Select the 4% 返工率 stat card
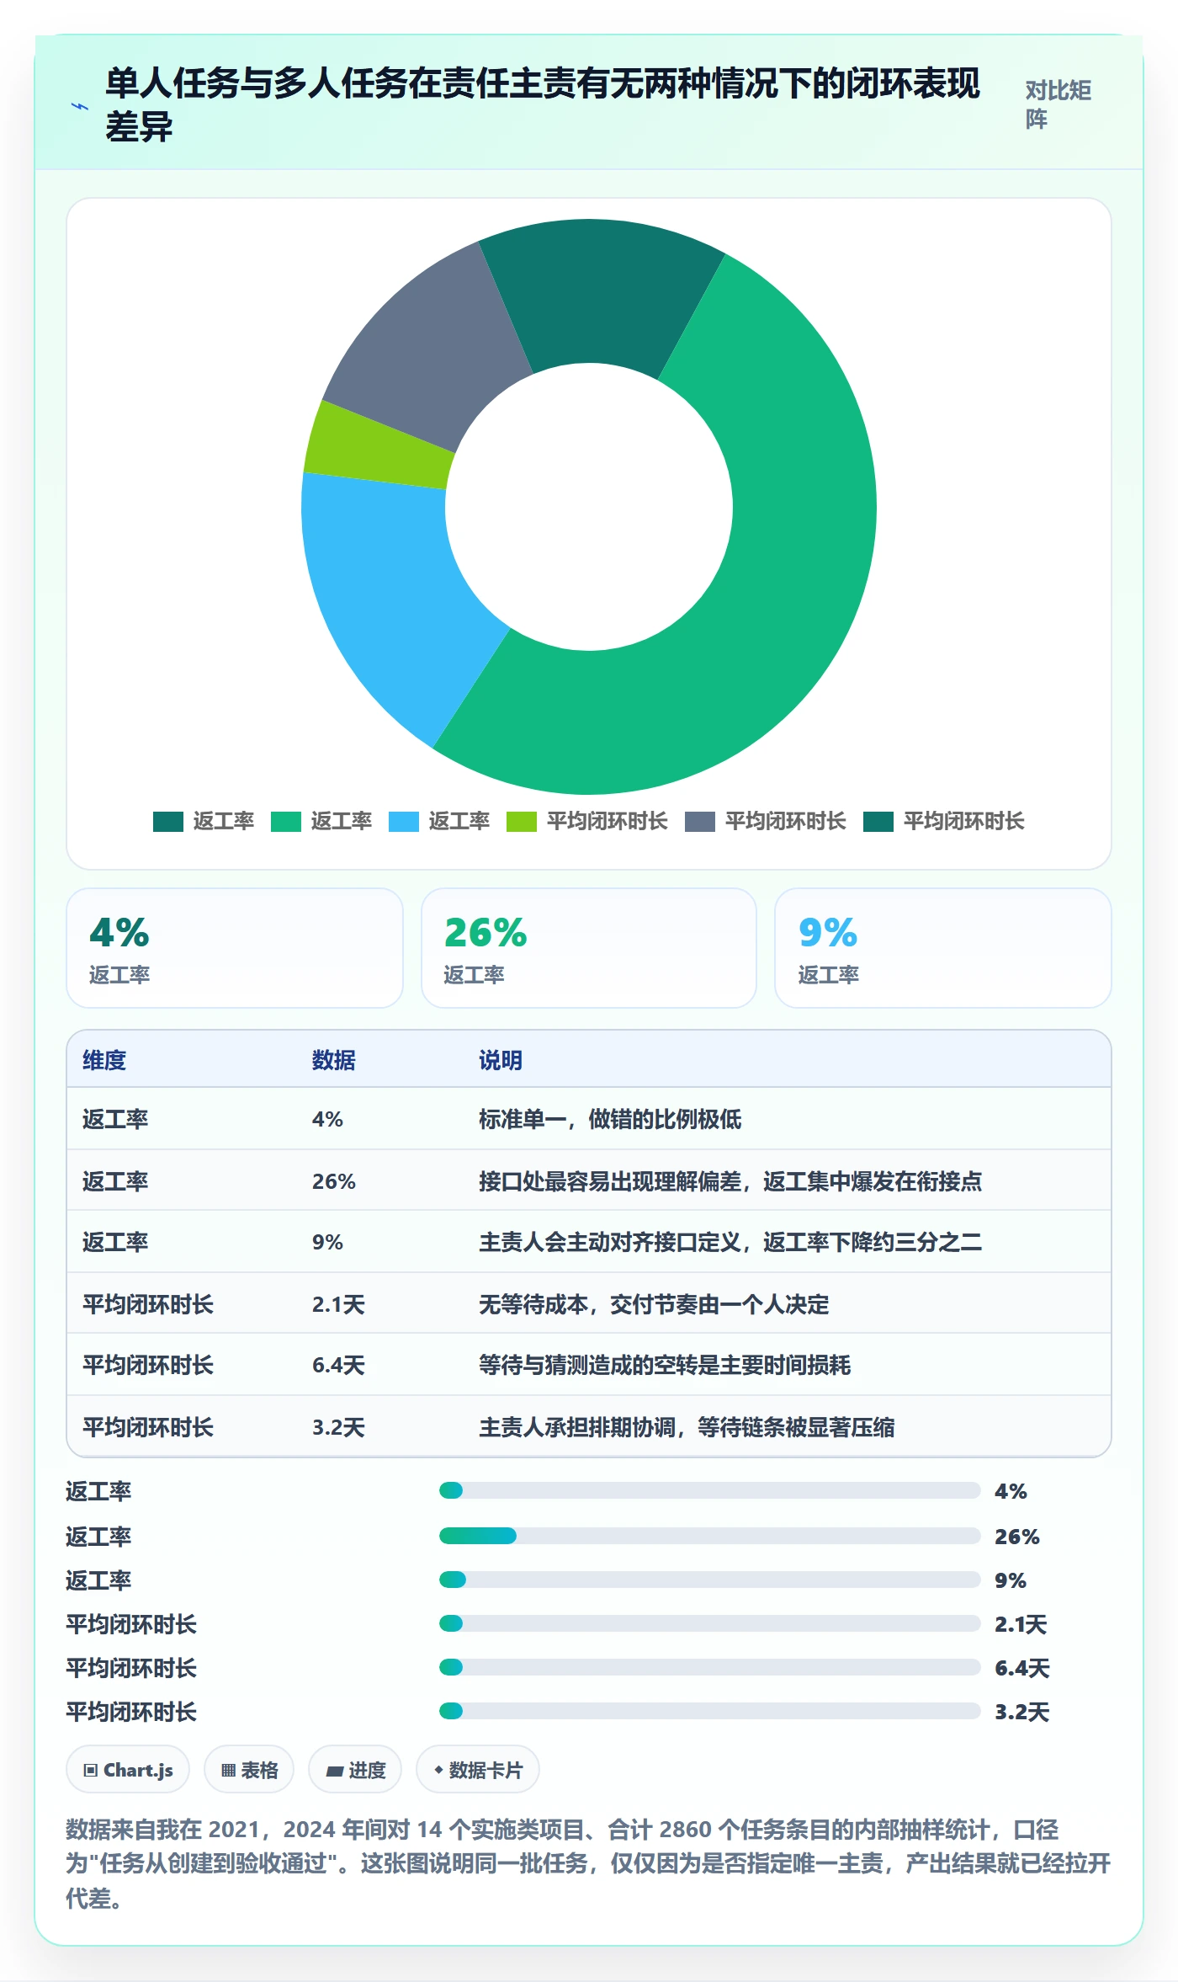 point(235,948)
